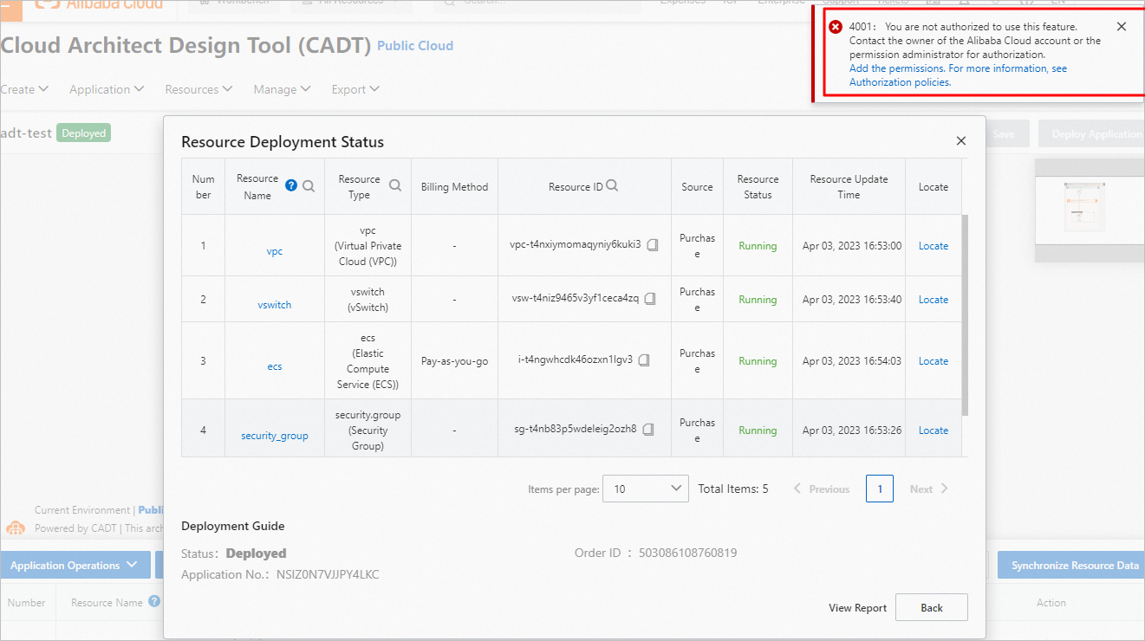Click the table's vertical scrollbar
Viewport: 1145px width, 641px height.
coord(965,312)
